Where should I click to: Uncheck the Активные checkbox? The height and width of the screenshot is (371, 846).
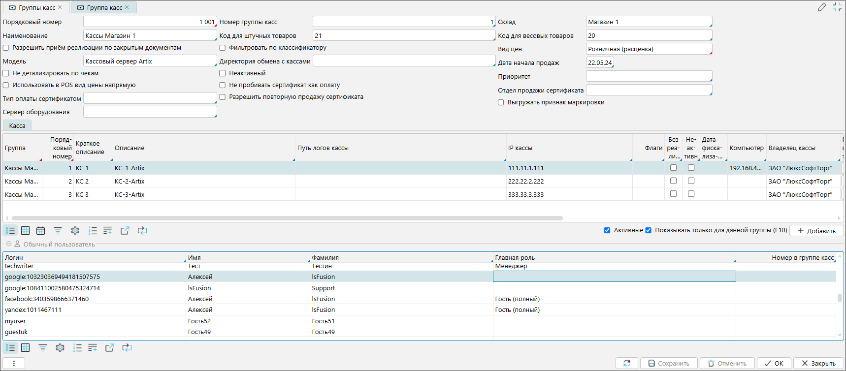[x=607, y=230]
